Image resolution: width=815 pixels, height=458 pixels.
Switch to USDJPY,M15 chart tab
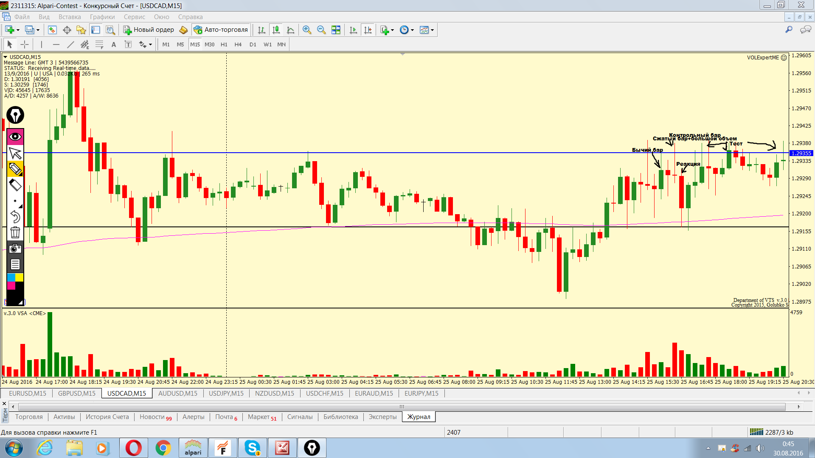click(226, 394)
